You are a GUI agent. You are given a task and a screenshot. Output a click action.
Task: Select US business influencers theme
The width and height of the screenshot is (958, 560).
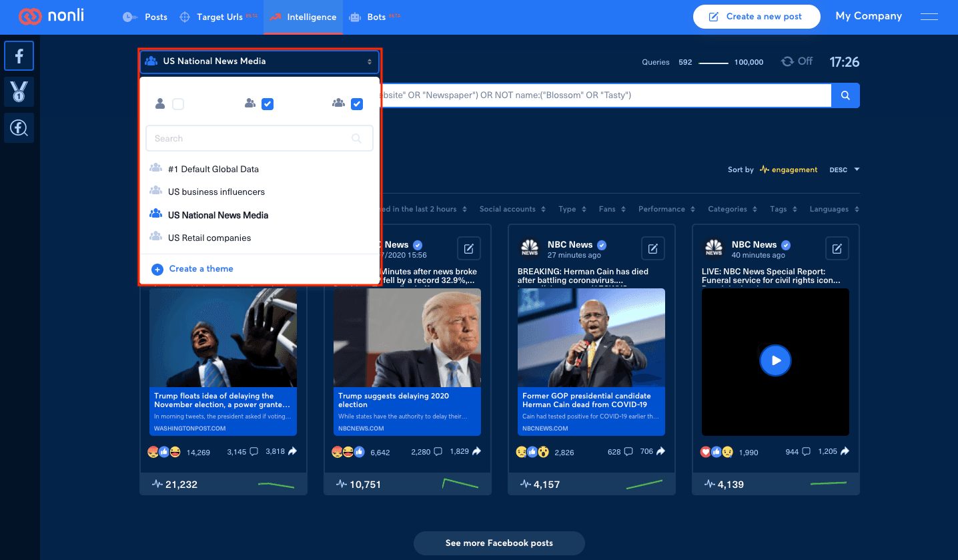(216, 192)
